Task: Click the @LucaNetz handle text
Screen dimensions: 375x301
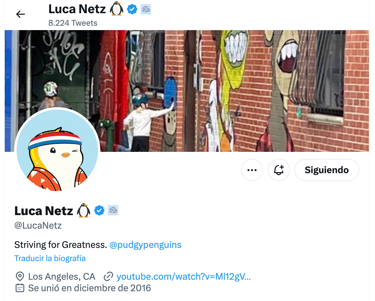Action: pos(38,226)
